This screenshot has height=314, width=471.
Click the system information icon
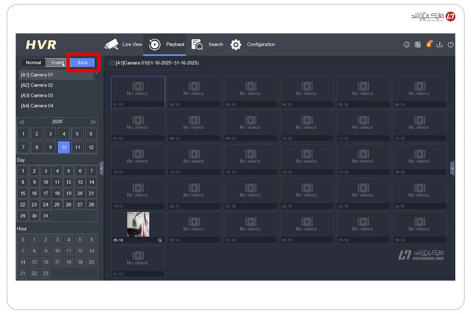(406, 45)
